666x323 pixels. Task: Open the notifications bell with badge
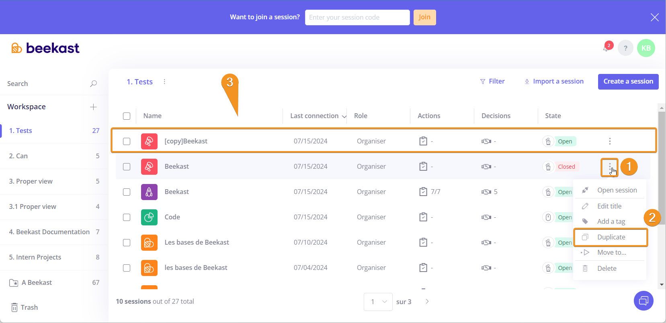[607, 47]
